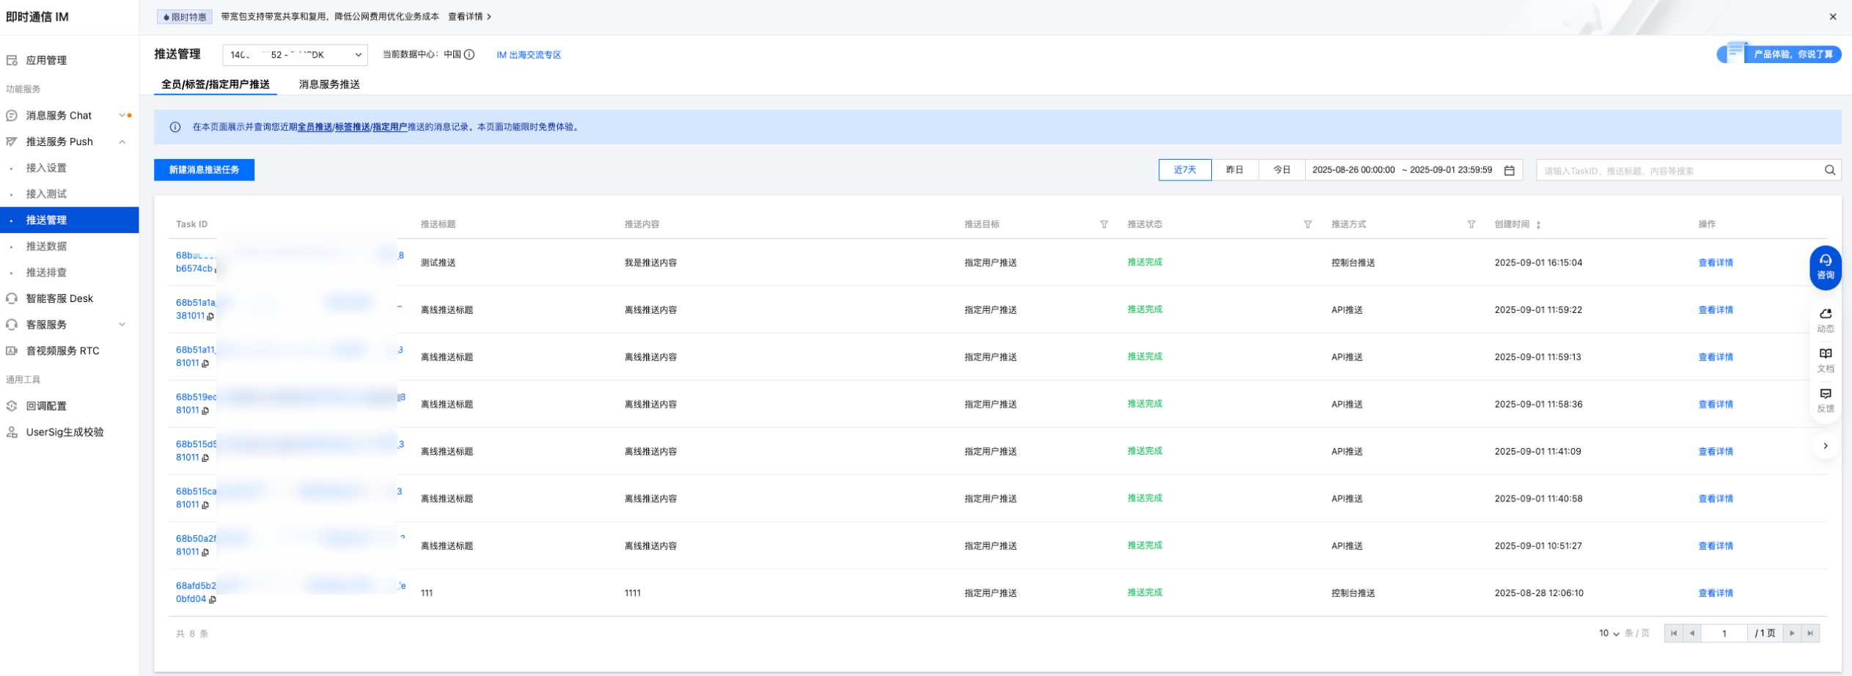Viewport: 1852px width, 676px height.
Task: Click the 反馈 feedback icon
Action: click(x=1825, y=400)
